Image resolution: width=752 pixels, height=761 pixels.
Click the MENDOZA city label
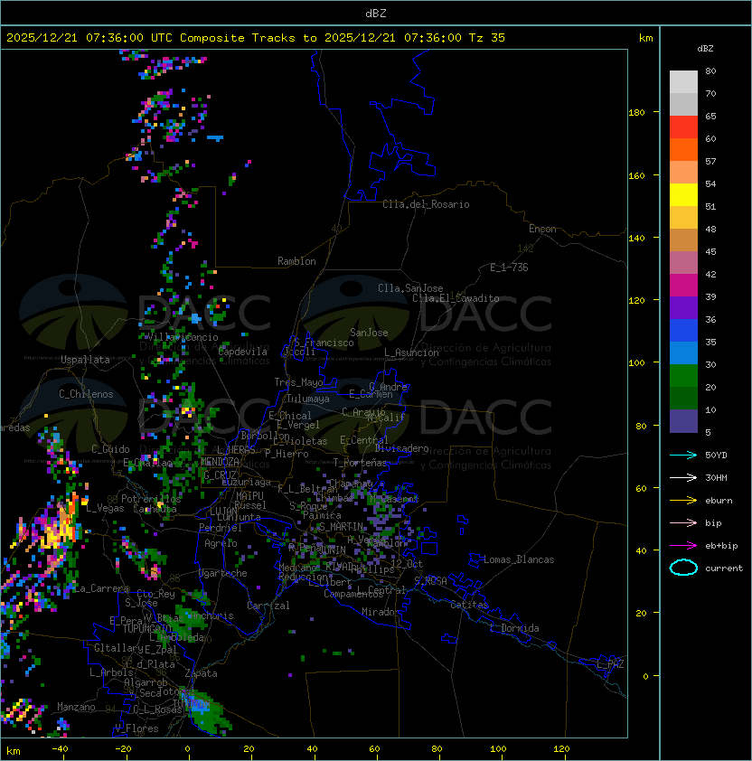pos(220,461)
